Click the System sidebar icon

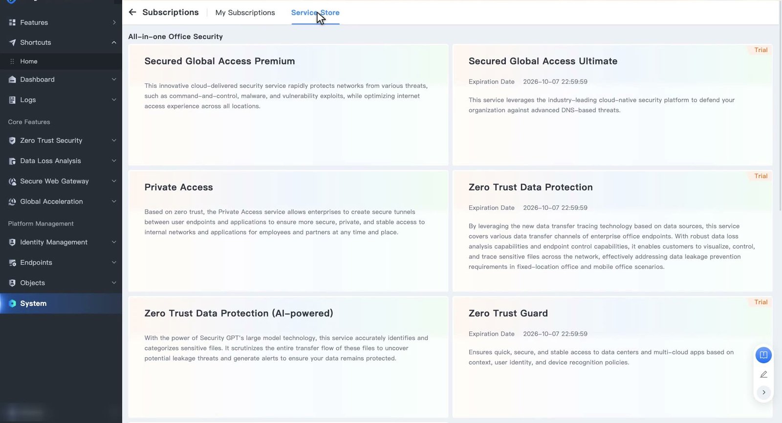pyautogui.click(x=12, y=303)
